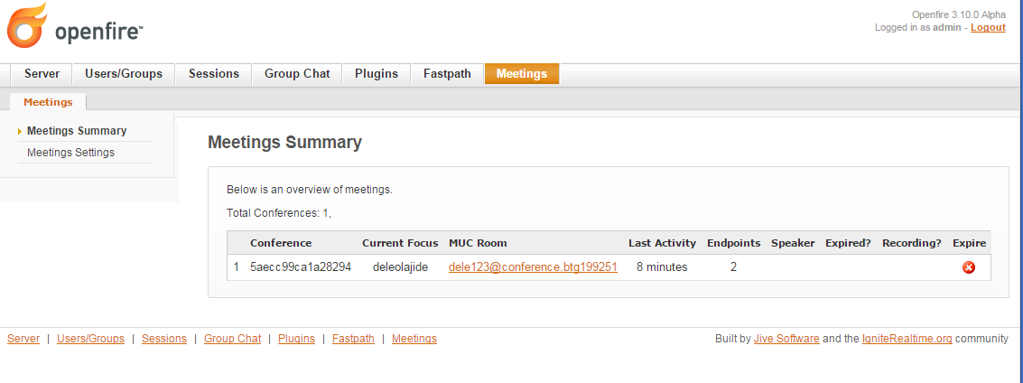Screen dimensions: 1023x383
Task: Click the footer Group Chat link
Action: pyautogui.click(x=232, y=339)
